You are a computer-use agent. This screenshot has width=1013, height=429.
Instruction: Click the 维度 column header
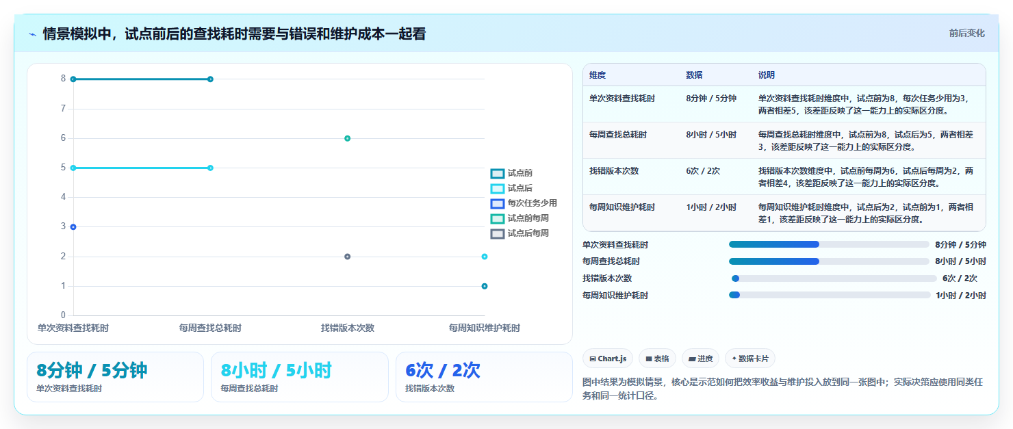click(598, 75)
